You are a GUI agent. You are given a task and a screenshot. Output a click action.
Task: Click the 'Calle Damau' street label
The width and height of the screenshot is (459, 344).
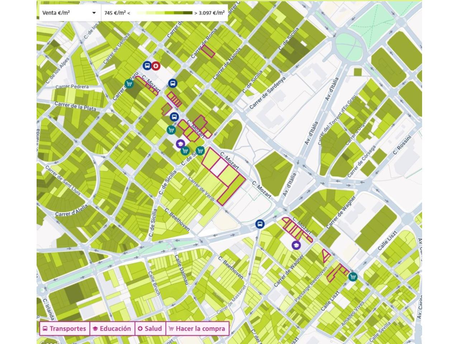(181, 270)
